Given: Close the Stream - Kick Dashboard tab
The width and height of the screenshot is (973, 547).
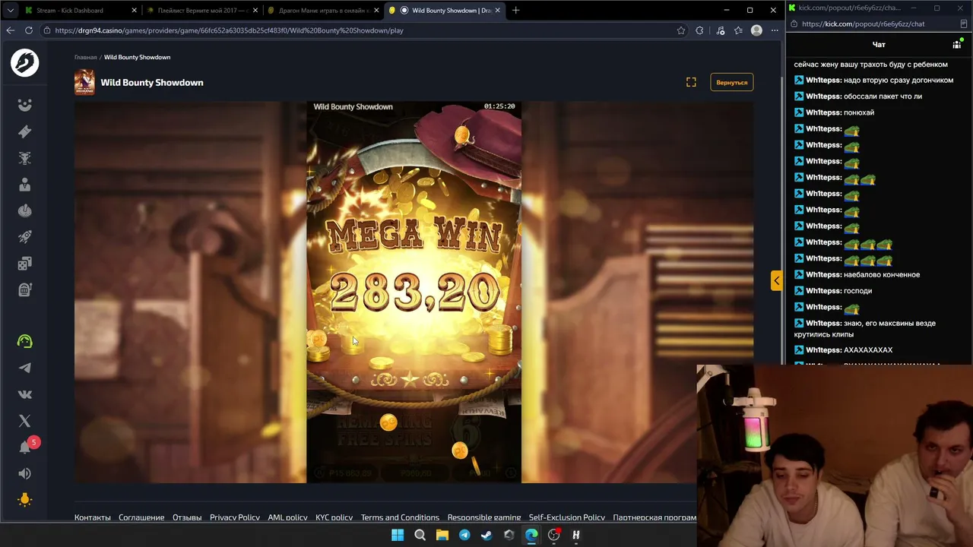Looking at the screenshot, I should pos(134,11).
